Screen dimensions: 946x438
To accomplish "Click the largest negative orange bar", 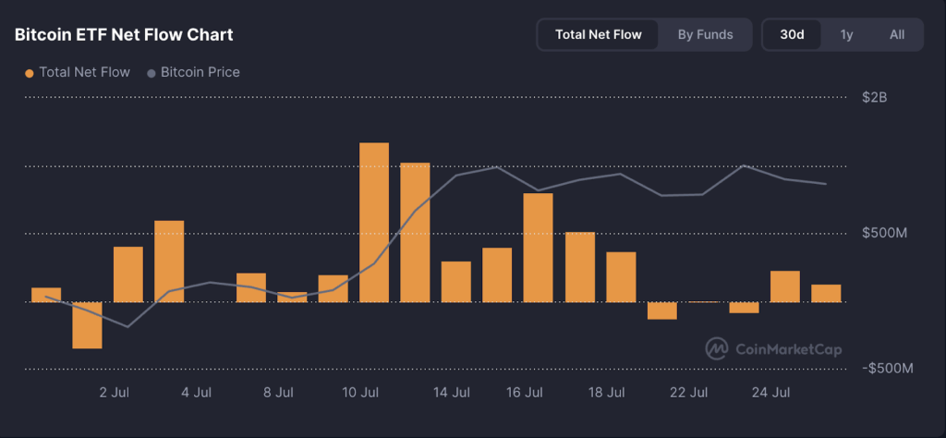I will coord(87,324).
